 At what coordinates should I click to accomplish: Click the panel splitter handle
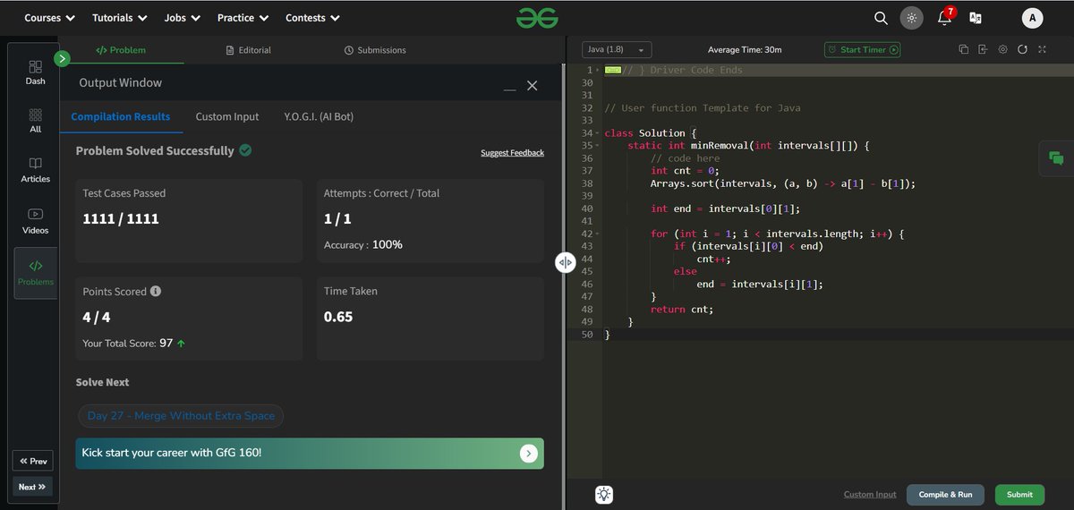coord(566,262)
